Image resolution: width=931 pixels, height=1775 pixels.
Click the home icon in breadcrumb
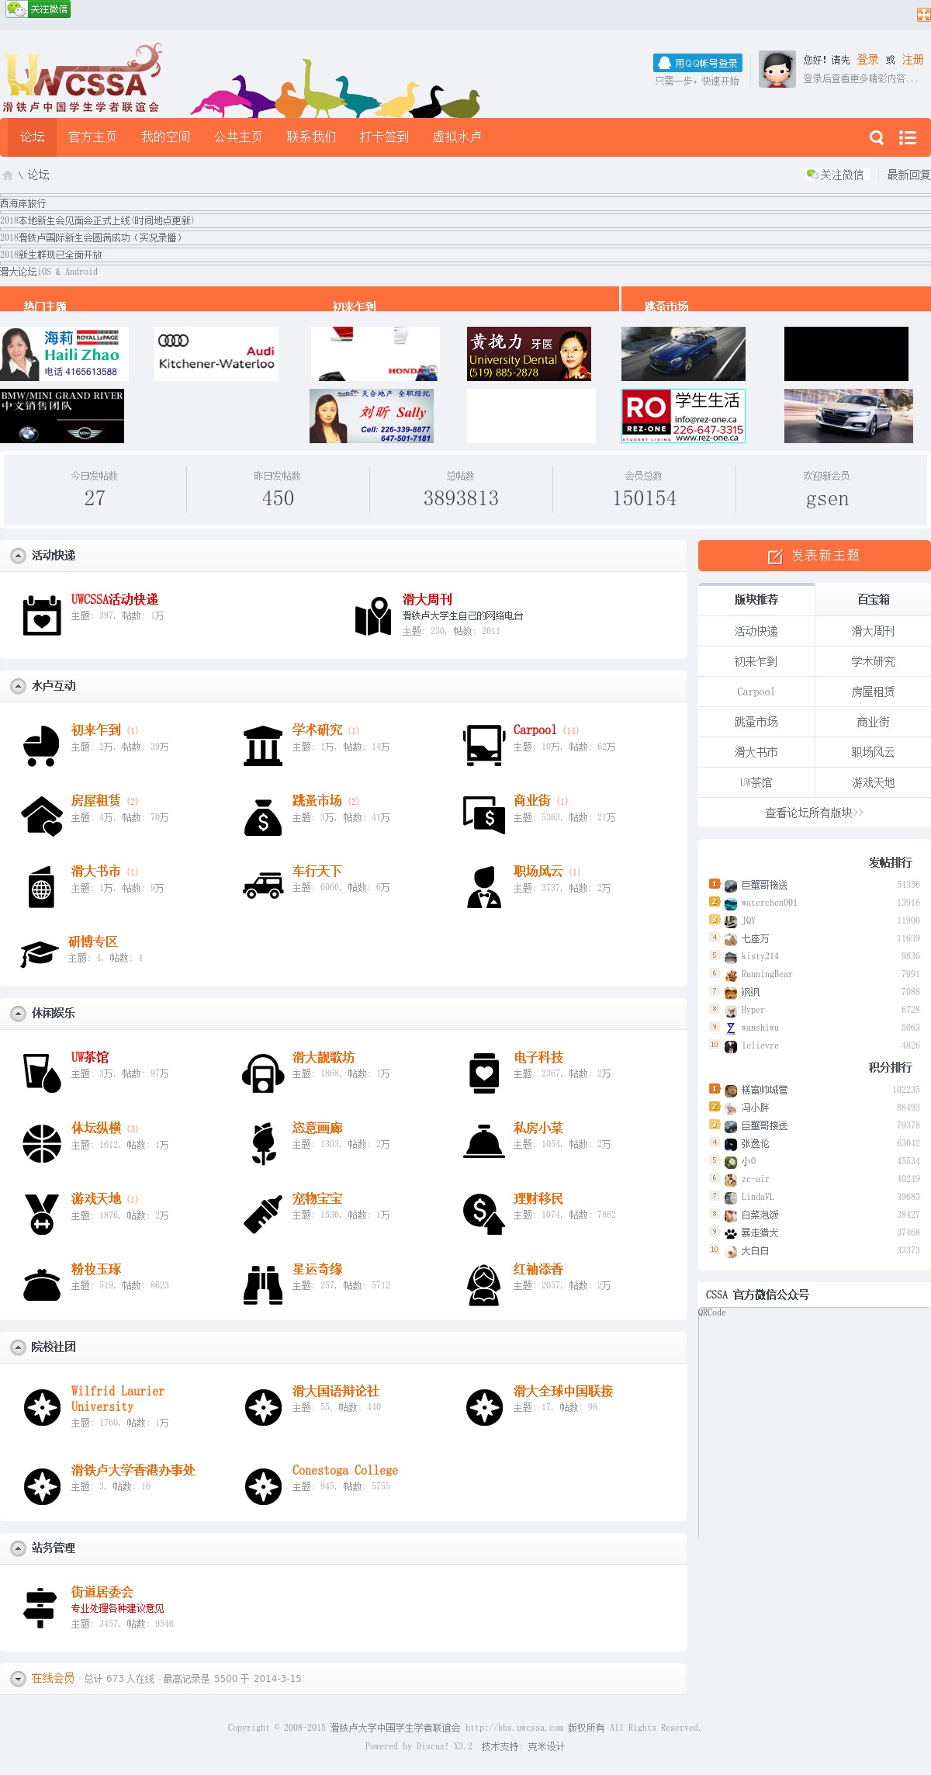[x=8, y=175]
